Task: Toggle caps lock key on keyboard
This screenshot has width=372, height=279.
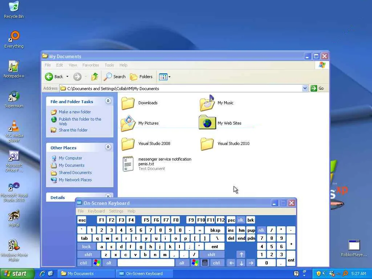Action: 86,247
